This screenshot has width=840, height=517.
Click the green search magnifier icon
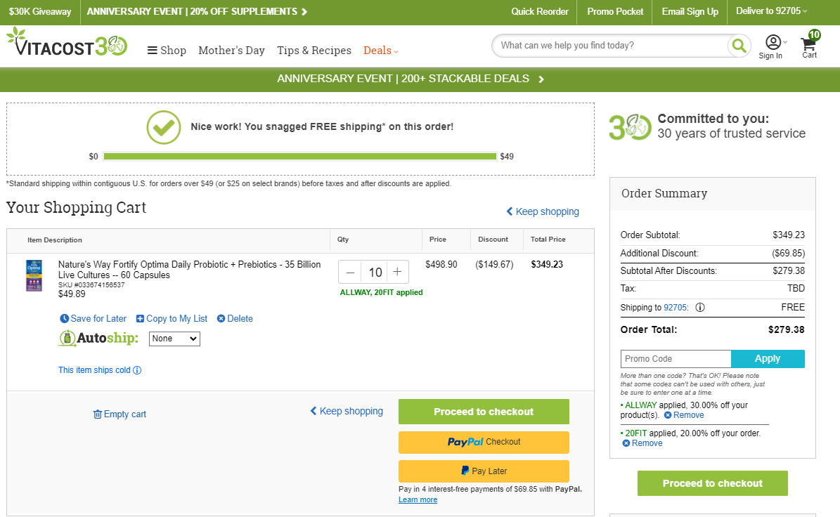click(739, 46)
